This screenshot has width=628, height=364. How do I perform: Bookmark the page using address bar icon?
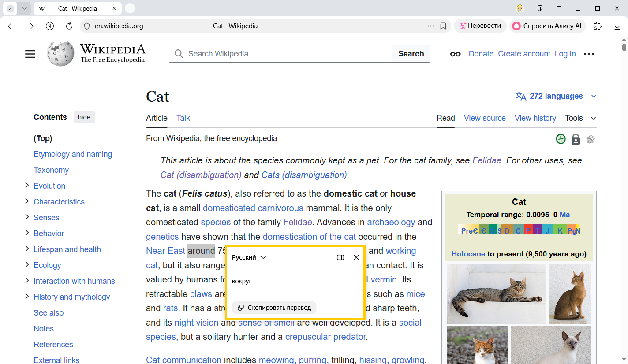click(443, 26)
